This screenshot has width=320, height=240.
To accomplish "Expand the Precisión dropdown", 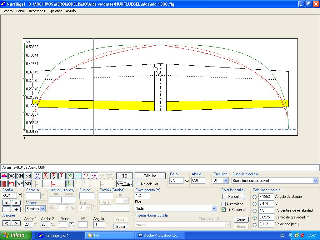I will (226, 181).
